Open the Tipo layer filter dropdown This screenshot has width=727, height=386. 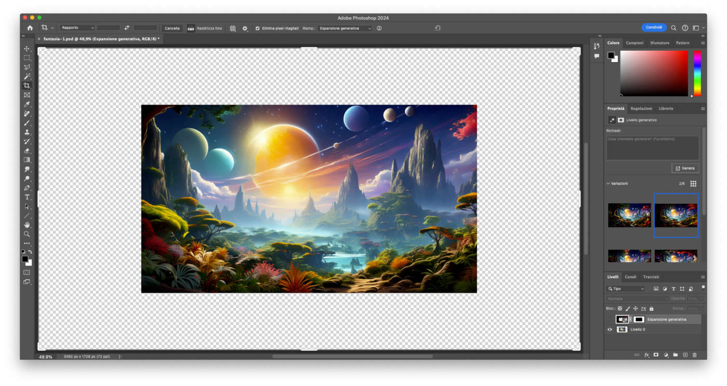(x=626, y=289)
